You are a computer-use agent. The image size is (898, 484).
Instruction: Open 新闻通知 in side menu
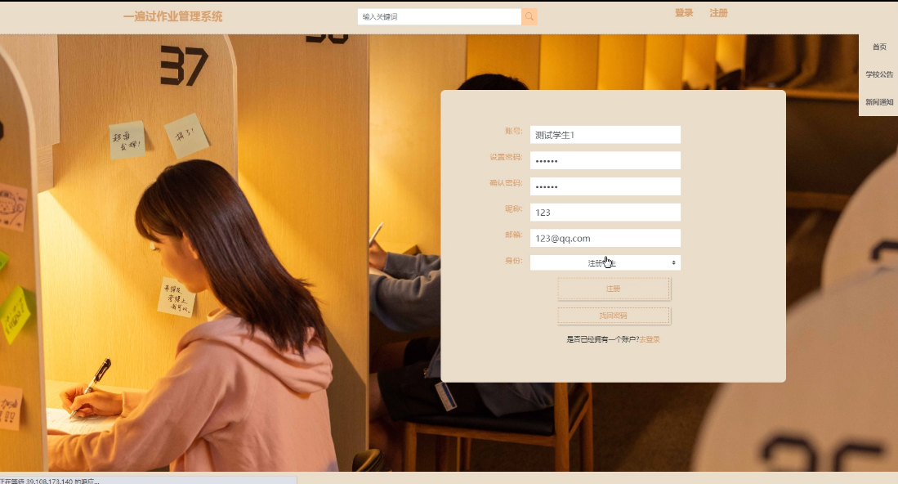[x=879, y=102]
